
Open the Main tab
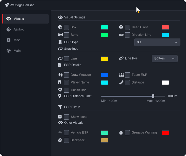pyautogui.click(x=26, y=51)
